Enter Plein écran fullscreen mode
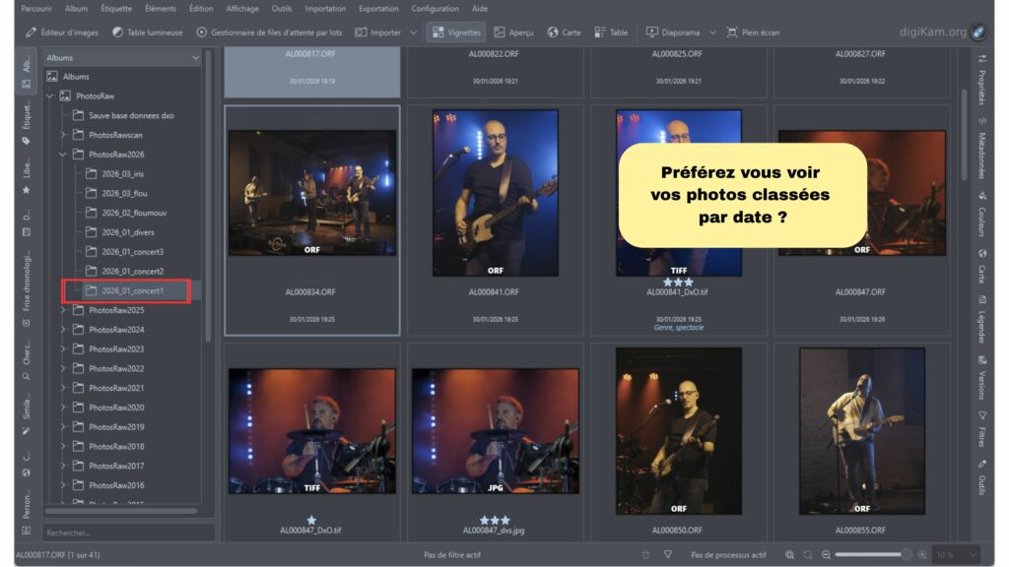The image size is (1009, 567). [x=752, y=32]
